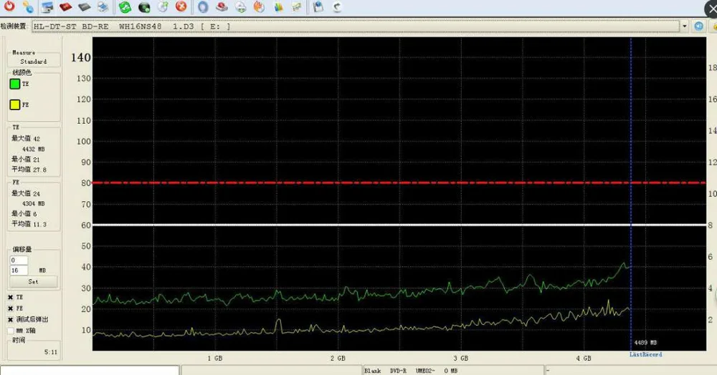Open the device selection dropdown arrow
Viewport: 717px width, 375px height.
tap(684, 26)
